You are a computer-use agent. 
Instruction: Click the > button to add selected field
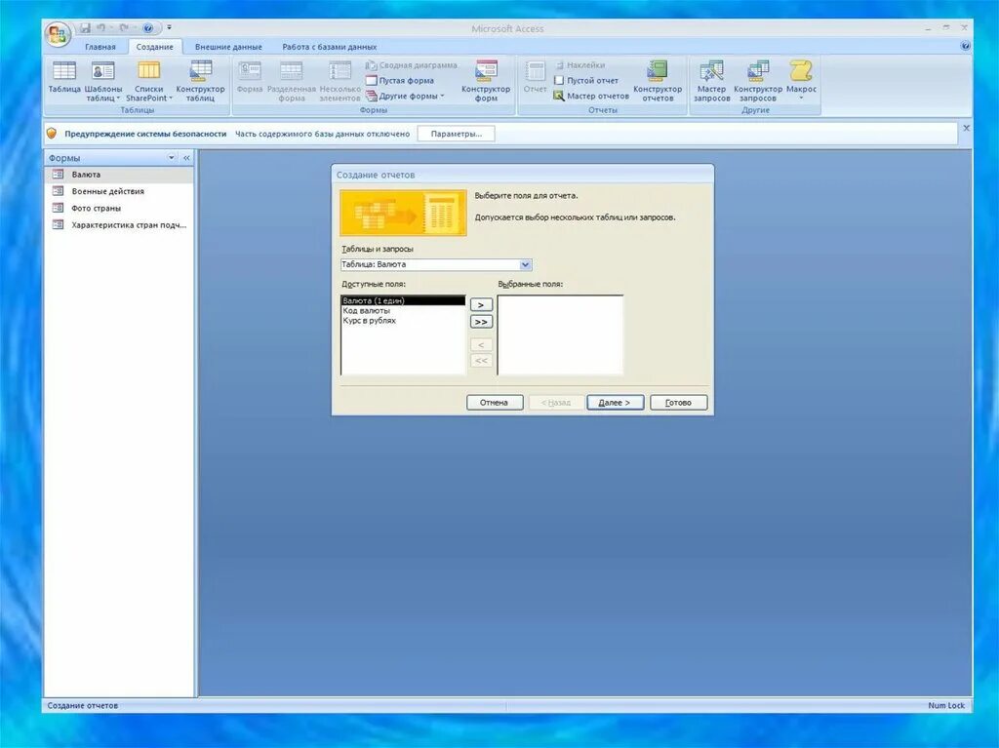click(480, 304)
